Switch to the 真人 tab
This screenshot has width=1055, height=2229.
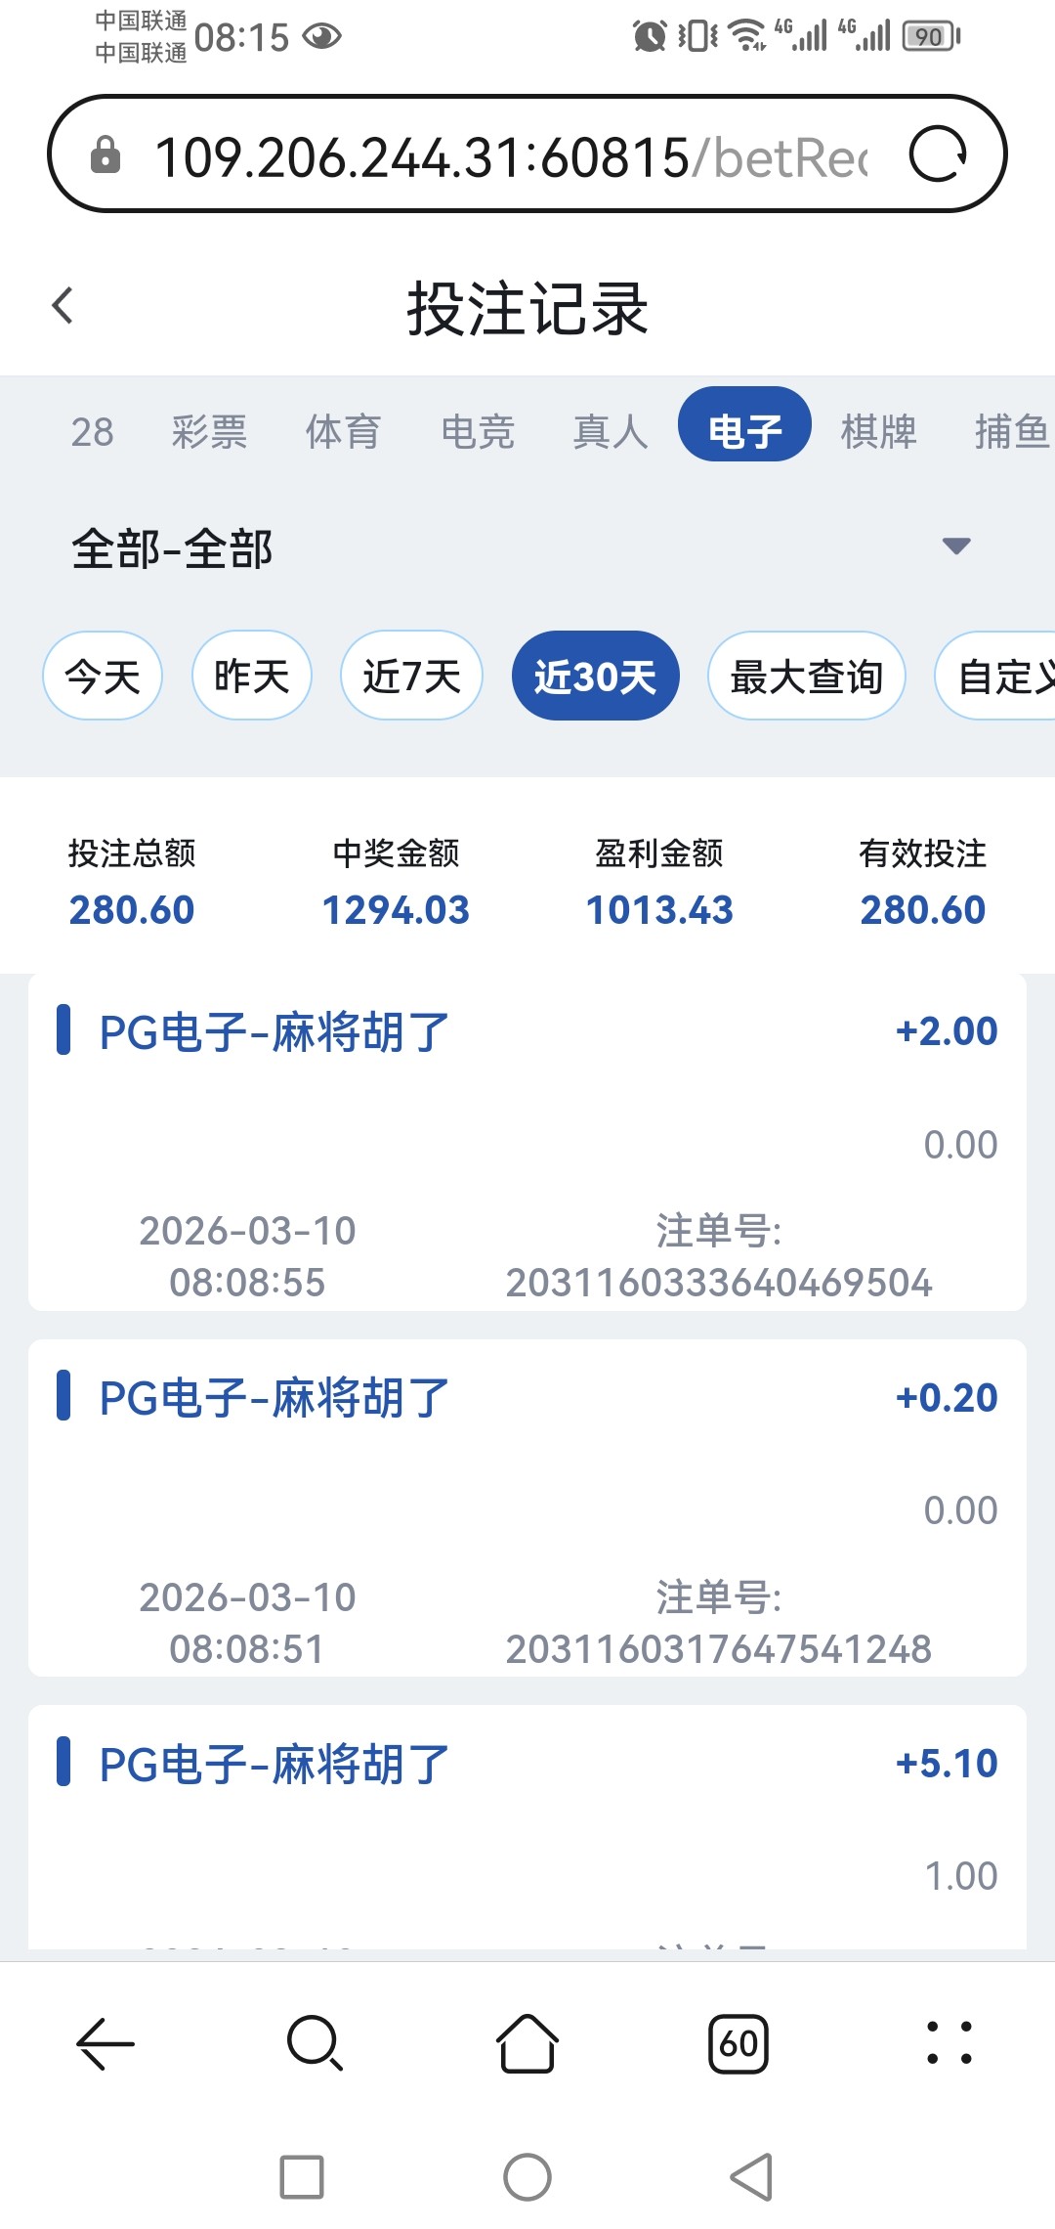tap(611, 431)
